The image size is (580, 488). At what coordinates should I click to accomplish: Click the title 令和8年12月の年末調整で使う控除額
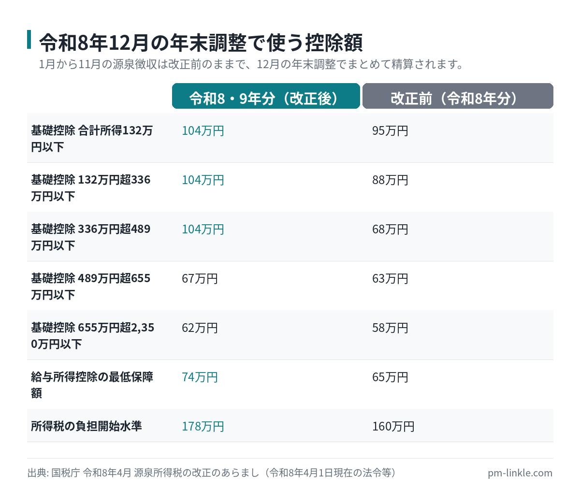[x=201, y=43]
